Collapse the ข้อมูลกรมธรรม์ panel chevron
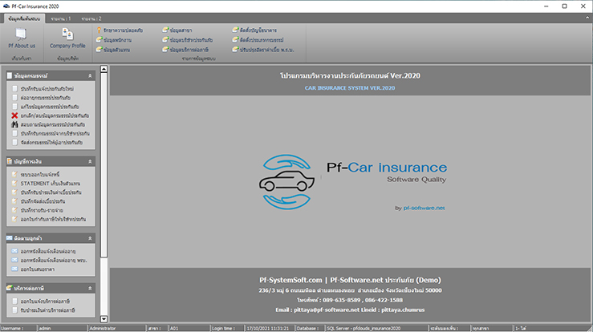 90,75
